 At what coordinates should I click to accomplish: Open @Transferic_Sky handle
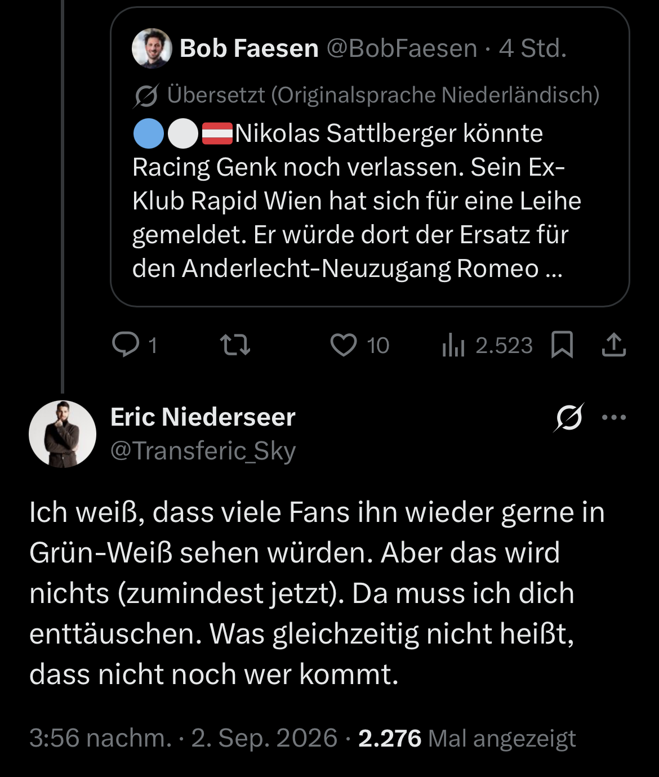pos(203,451)
